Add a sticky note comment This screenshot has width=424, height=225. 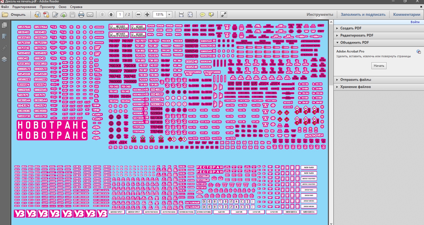coord(203,15)
